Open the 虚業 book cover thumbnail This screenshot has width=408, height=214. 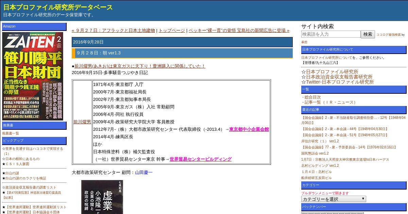click(x=102, y=197)
